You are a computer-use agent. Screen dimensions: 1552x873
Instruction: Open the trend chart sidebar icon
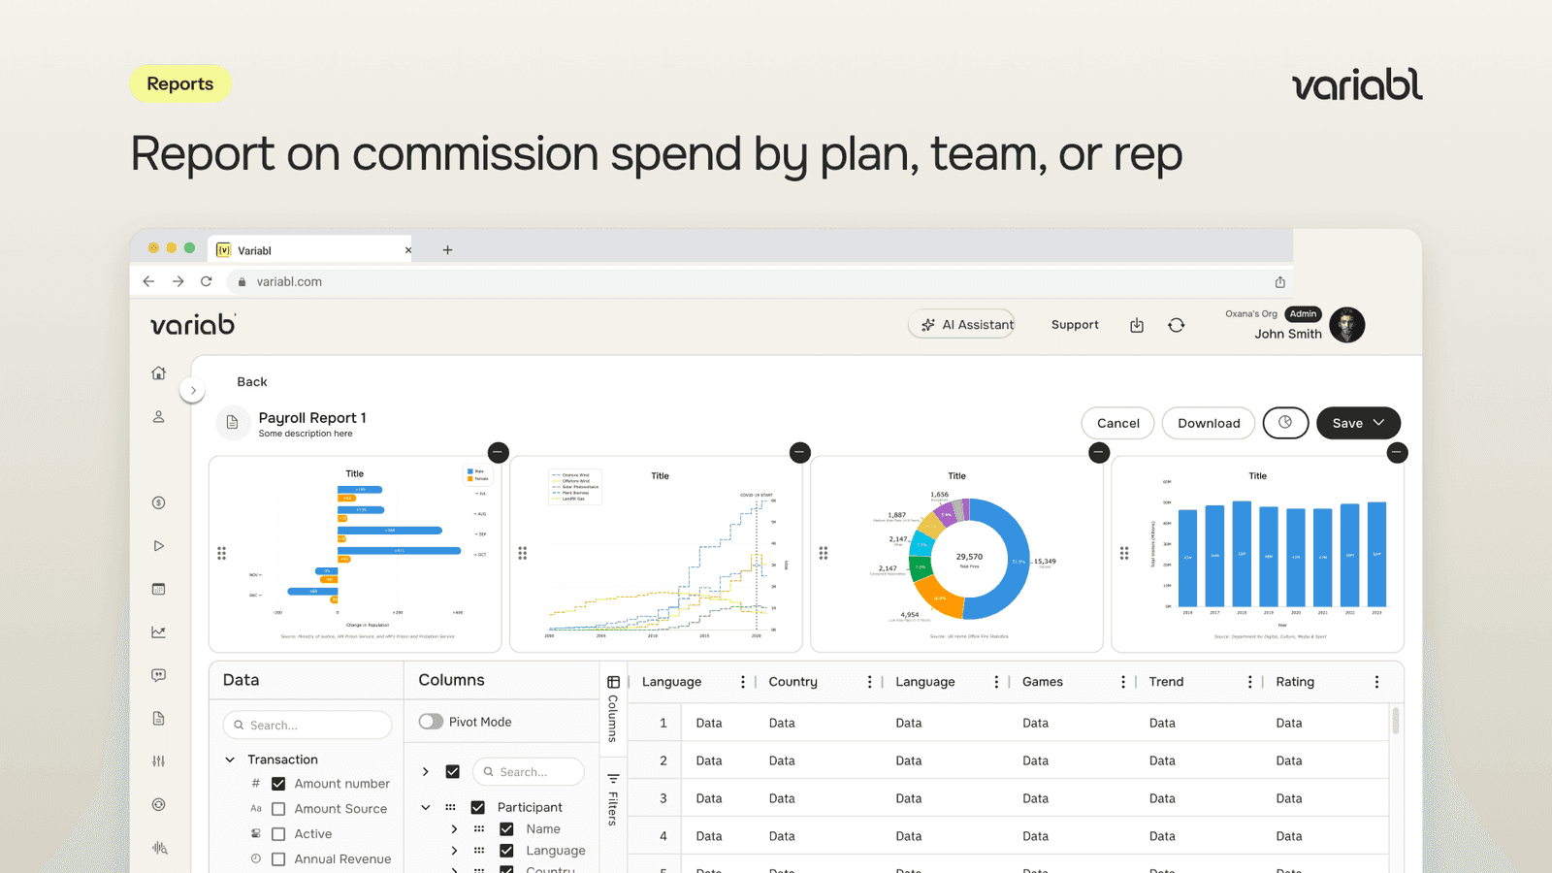tap(159, 632)
